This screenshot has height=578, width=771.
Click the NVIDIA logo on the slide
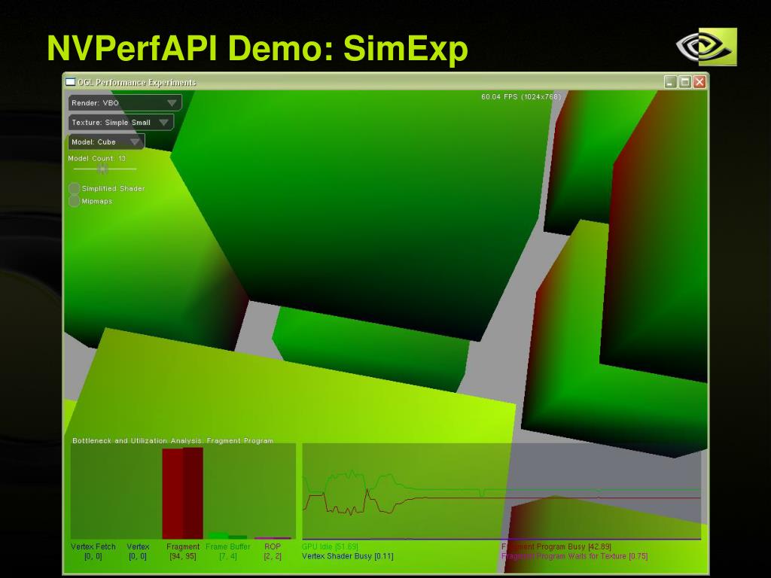[x=707, y=47]
